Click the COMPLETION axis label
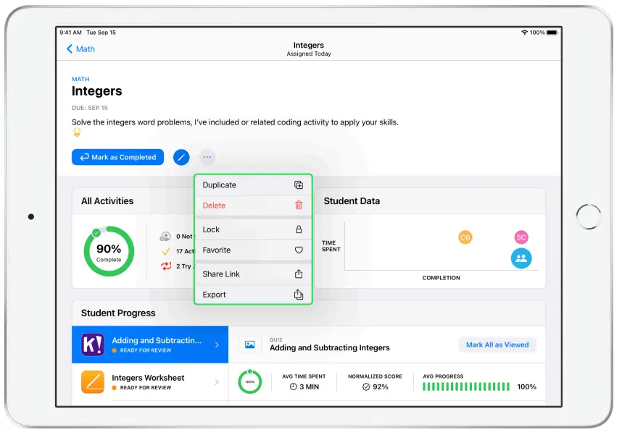The image size is (622, 435). (x=441, y=278)
